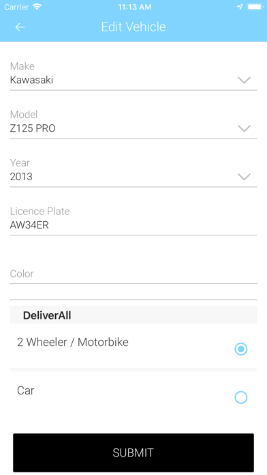Open the Year dropdown chevron
The height and width of the screenshot is (475, 267).
point(244,177)
